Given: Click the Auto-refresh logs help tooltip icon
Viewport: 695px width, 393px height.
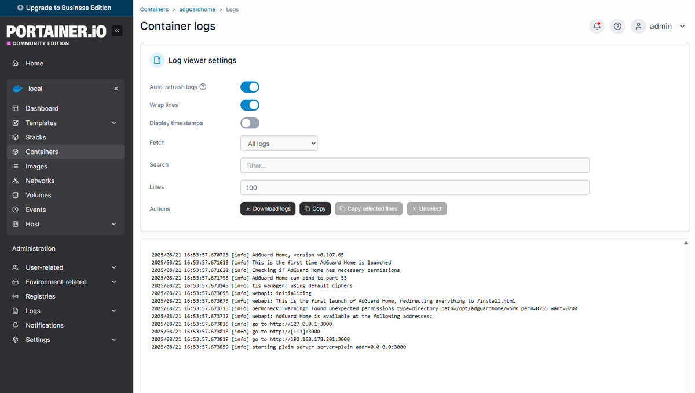Looking at the screenshot, I should [203, 87].
